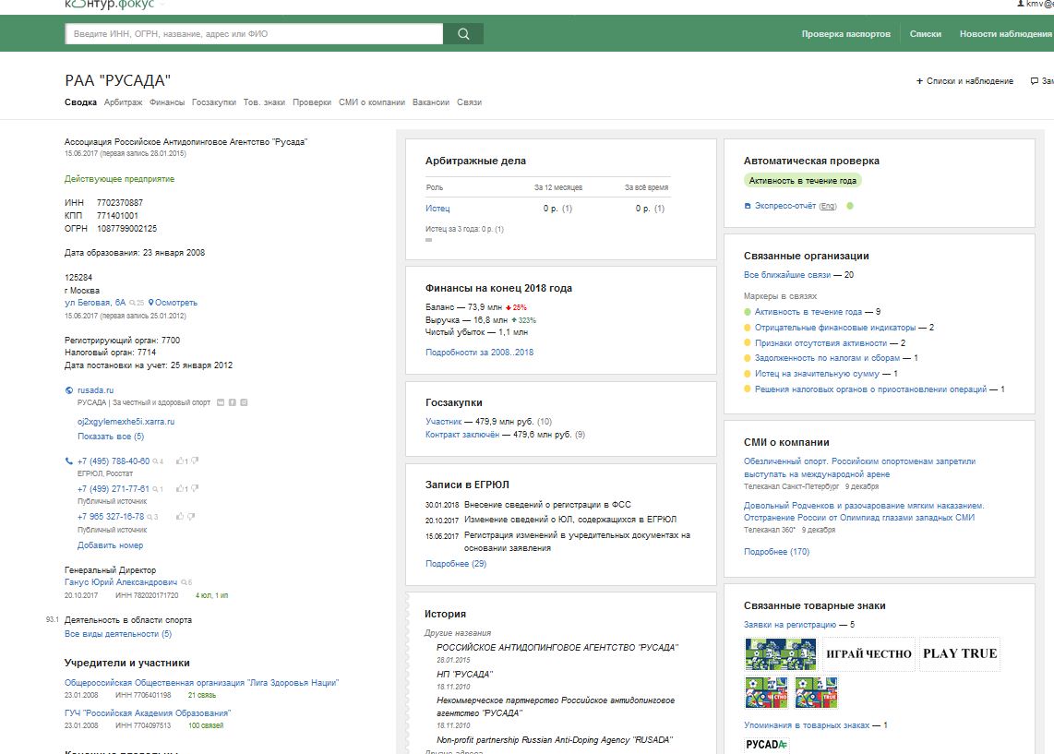1054x754 pixels.
Task: Open the Госзакупки tab
Action: (214, 102)
